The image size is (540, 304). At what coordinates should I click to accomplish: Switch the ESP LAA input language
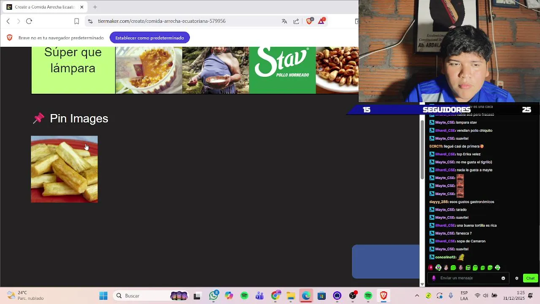pyautogui.click(x=464, y=296)
